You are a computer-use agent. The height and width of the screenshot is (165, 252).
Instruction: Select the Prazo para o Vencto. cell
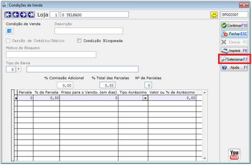coord(89,98)
